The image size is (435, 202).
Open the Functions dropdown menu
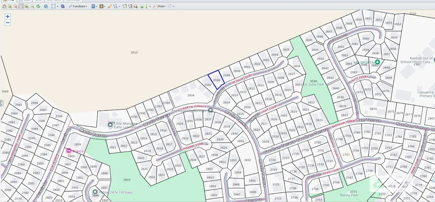coord(78,6)
